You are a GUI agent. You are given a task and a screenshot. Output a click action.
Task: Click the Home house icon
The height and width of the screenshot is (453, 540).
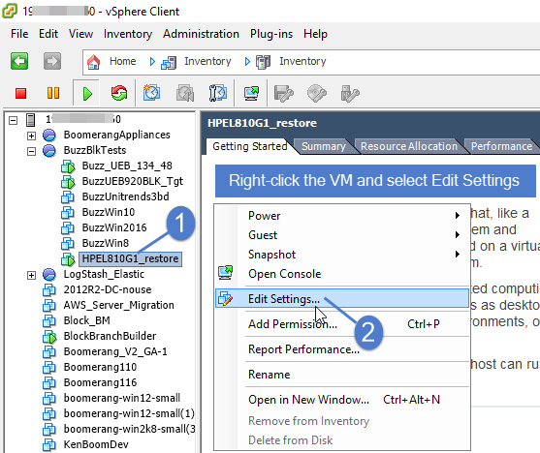pos(93,62)
